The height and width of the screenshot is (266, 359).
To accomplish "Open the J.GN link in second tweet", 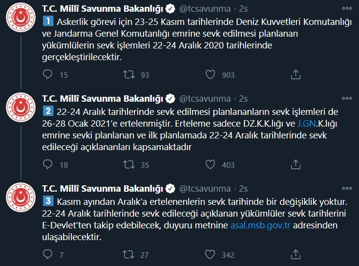I will 308,124.
